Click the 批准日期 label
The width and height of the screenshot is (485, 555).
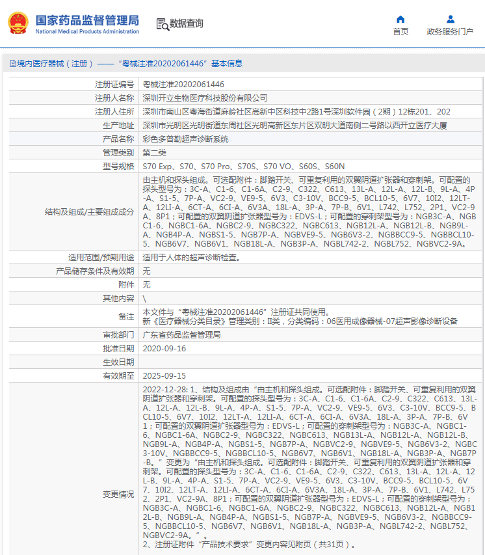pos(118,349)
